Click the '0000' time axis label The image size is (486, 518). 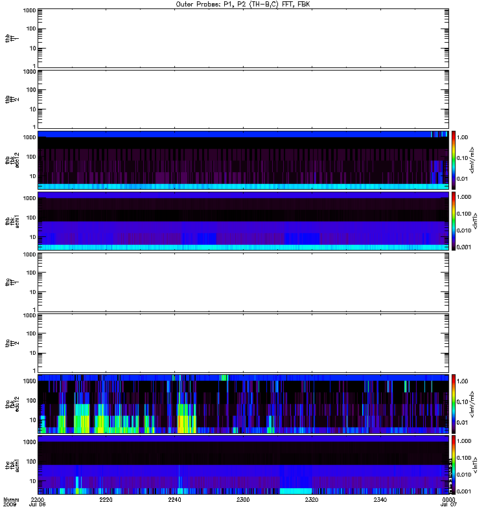tap(448, 500)
